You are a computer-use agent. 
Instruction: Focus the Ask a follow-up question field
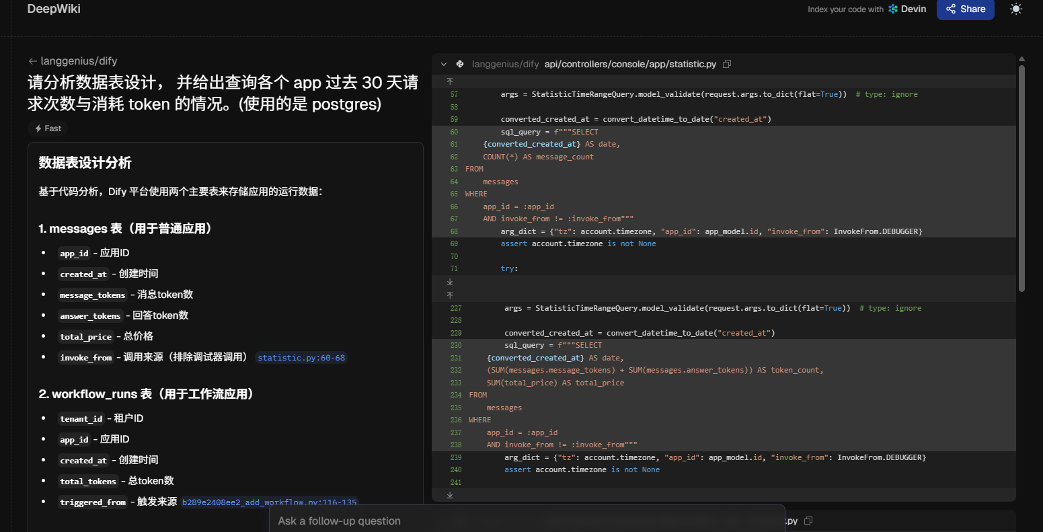[x=527, y=521]
